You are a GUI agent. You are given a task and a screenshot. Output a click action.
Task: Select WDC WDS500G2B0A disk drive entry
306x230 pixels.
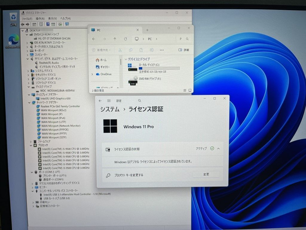(57, 91)
